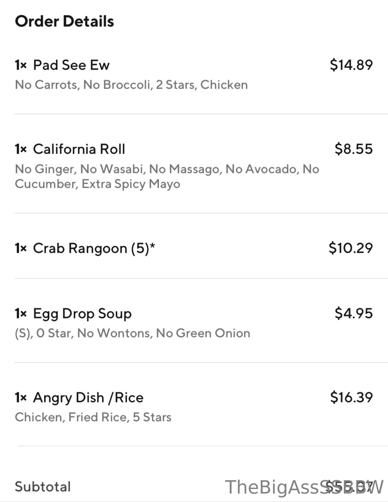Open the Crab Rangoon (5)* item
Screen dimensions: 388x502
[x=94, y=248]
